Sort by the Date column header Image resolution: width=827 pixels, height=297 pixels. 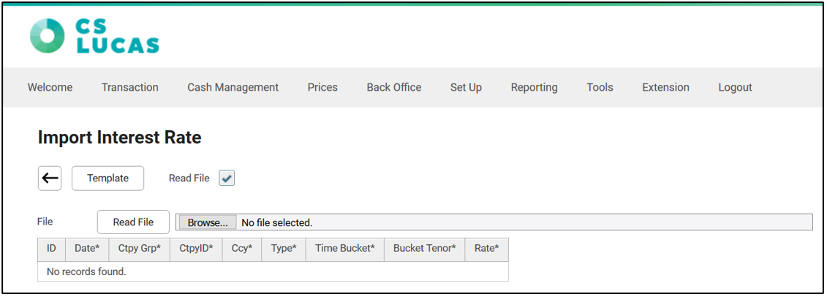[87, 249]
